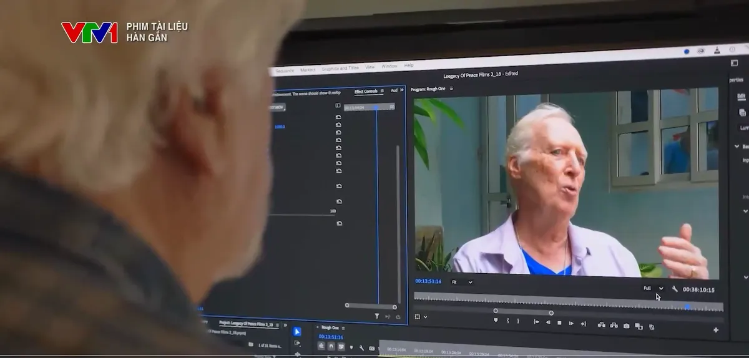Show hidden panel tabs with double chevron
The image size is (749, 358).
401,90
